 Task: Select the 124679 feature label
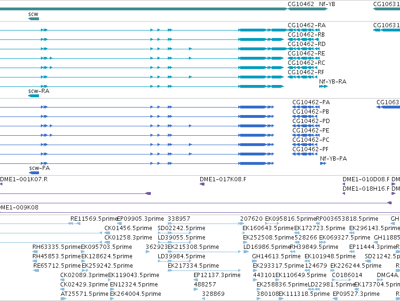pyautogui.click(x=316, y=266)
